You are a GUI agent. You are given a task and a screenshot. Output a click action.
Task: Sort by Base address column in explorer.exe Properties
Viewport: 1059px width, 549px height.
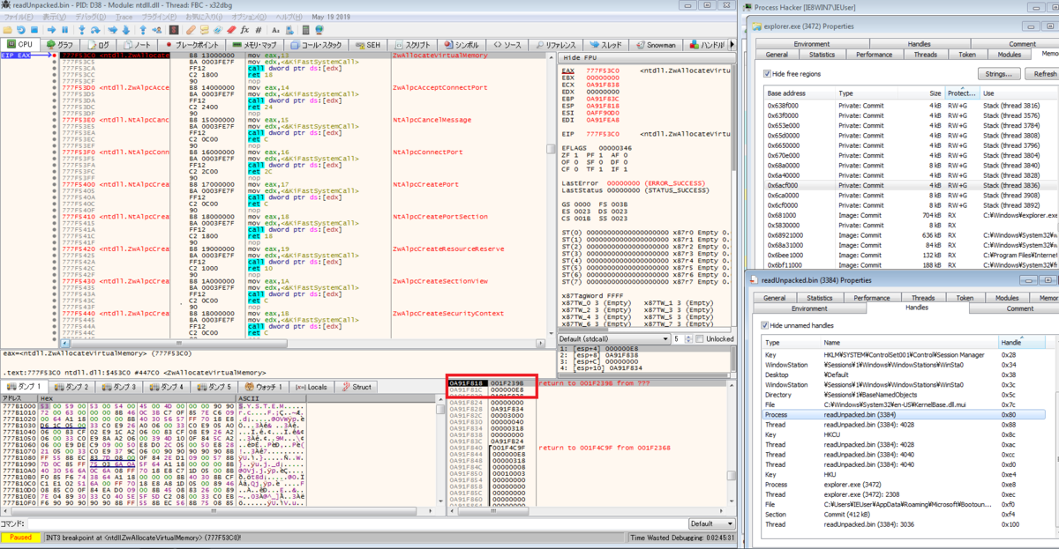800,93
